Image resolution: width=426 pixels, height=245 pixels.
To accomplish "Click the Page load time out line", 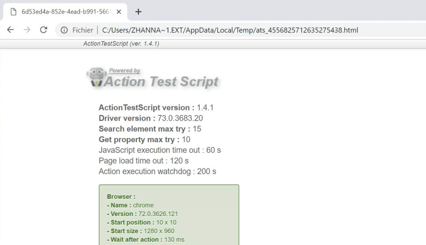I will tap(144, 161).
